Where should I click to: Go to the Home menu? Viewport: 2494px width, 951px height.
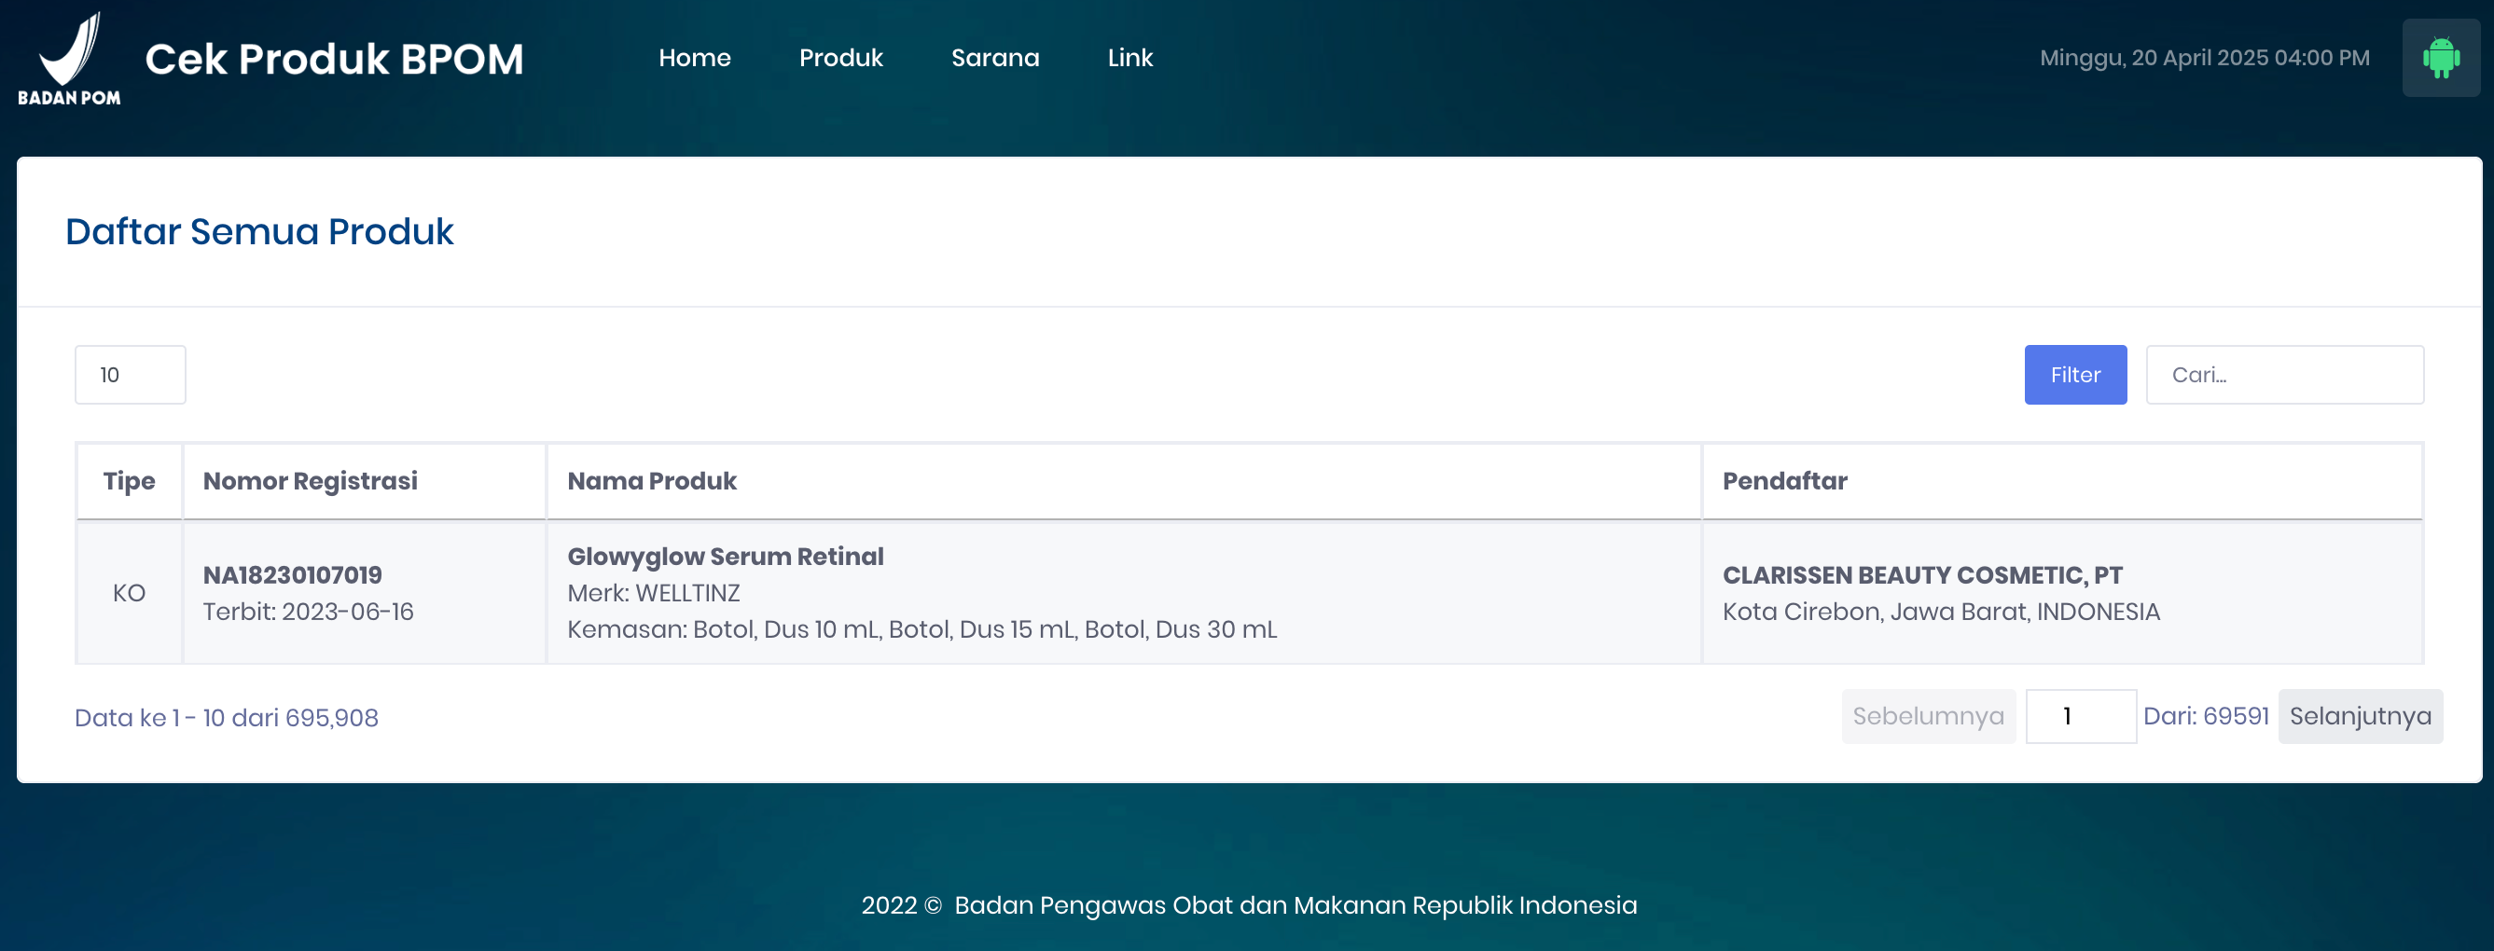tap(694, 58)
